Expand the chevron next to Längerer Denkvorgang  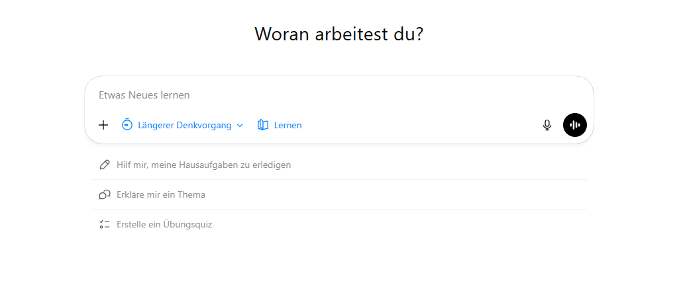click(240, 125)
